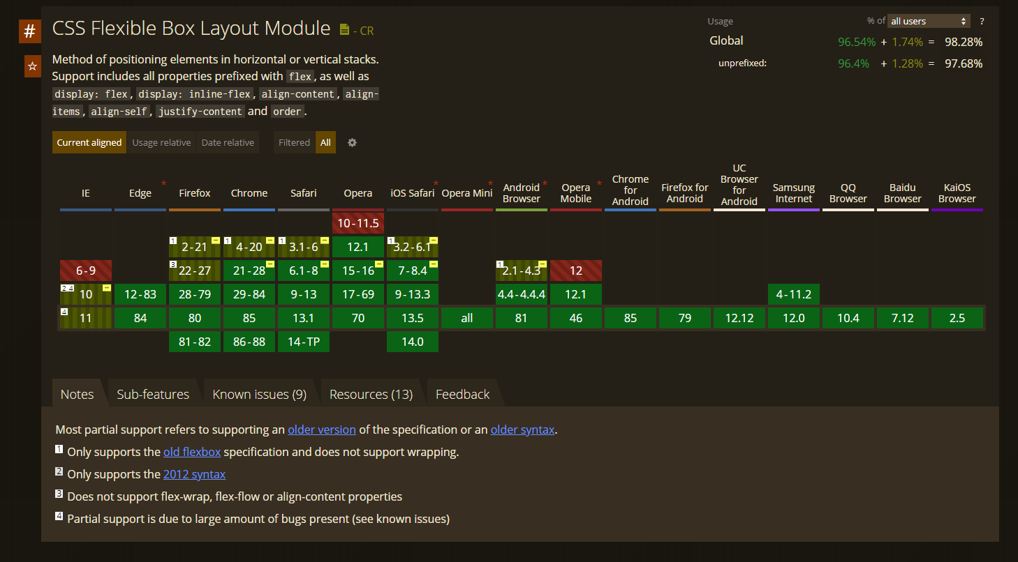This screenshot has height=562, width=1018.
Task: Select Firefox 81-82 cell
Action: pos(195,342)
